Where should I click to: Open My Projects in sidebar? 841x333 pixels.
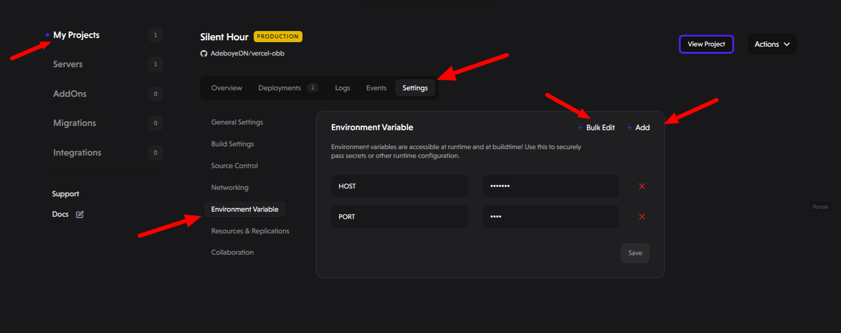coord(76,35)
